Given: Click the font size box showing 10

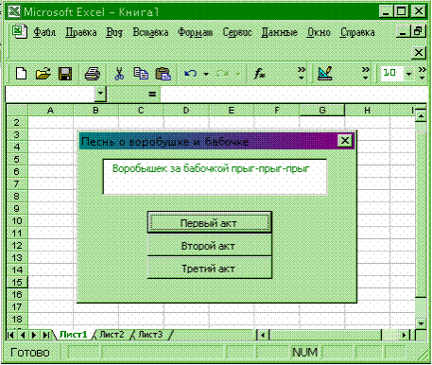Looking at the screenshot, I should (392, 74).
